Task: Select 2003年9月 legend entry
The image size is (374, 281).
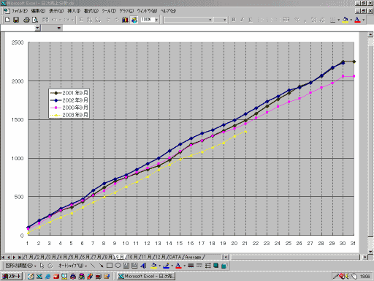Action: (69, 115)
